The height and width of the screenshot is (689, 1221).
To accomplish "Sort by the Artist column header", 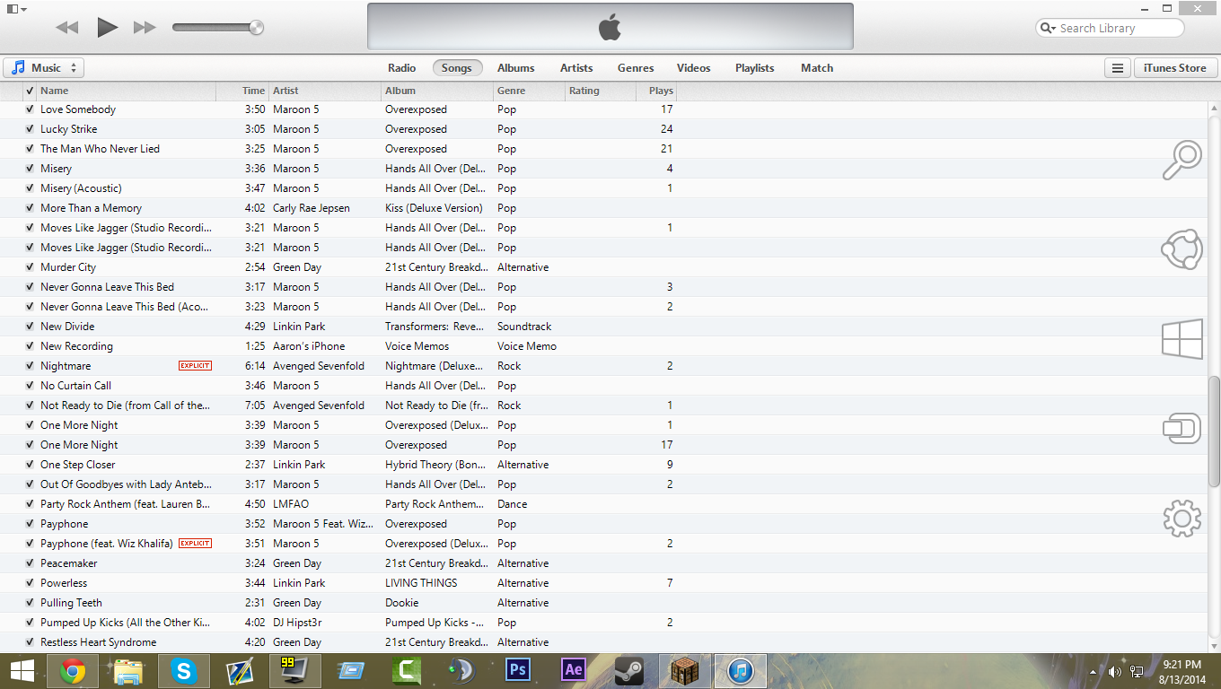I will (x=325, y=91).
